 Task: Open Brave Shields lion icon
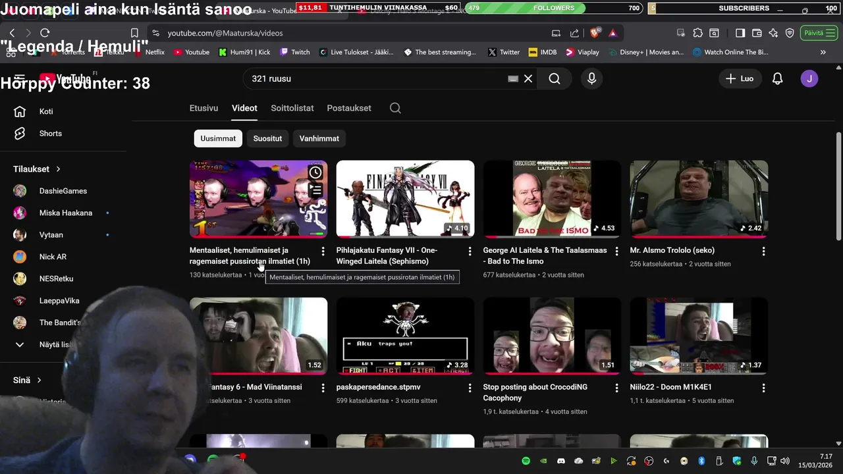pyautogui.click(x=596, y=33)
